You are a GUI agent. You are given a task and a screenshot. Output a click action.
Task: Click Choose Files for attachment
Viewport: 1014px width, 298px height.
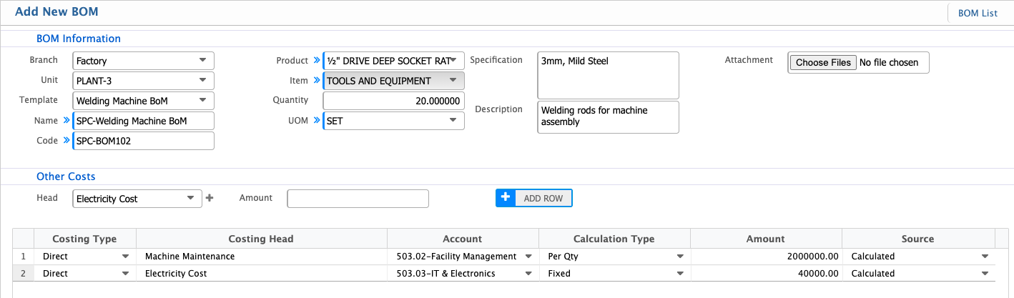tap(823, 63)
